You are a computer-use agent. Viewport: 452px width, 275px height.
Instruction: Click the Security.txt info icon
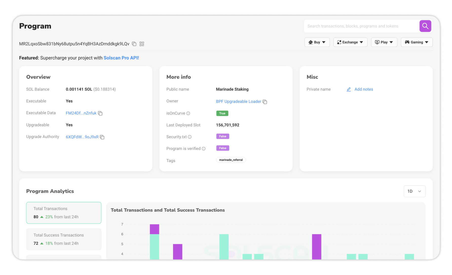(190, 137)
